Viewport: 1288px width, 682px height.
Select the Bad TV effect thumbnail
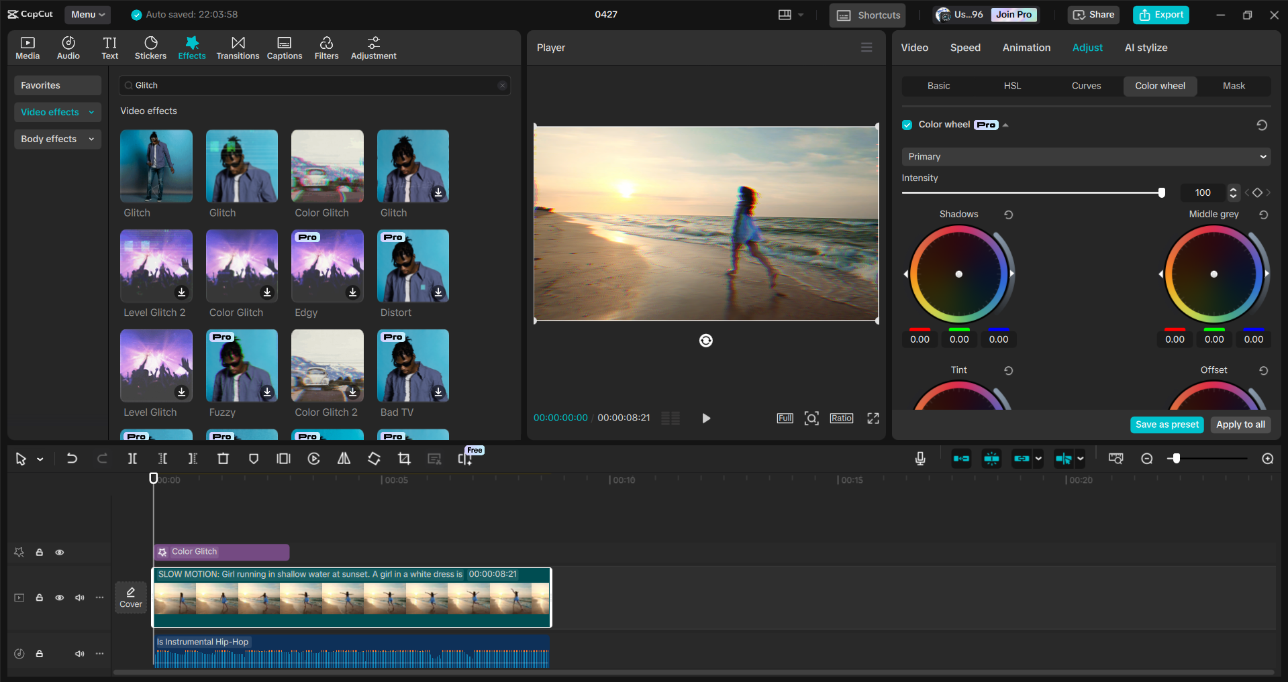(x=412, y=365)
